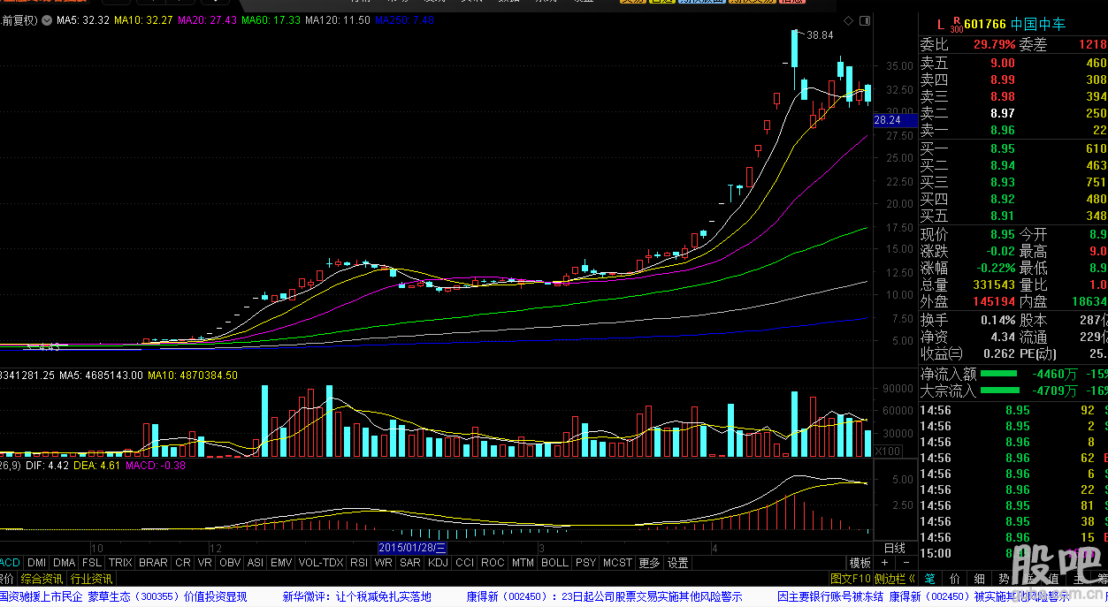Click the 图文F10 button
The image size is (1108, 607).
851,579
